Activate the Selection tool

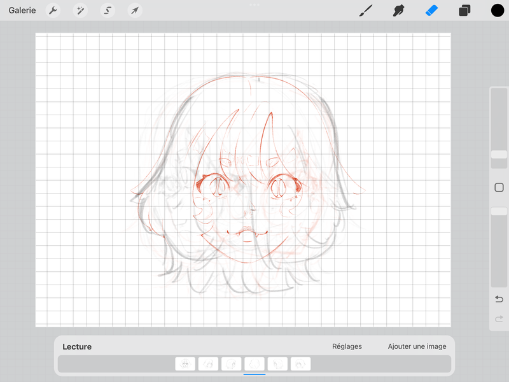point(108,11)
